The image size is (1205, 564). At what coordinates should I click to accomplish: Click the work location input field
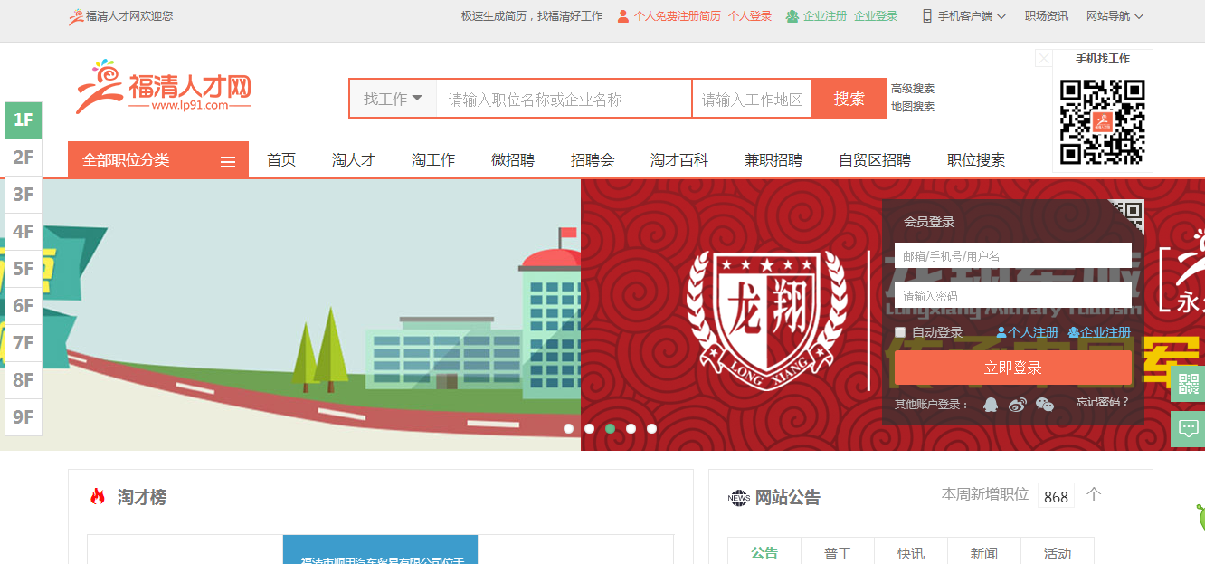point(752,99)
